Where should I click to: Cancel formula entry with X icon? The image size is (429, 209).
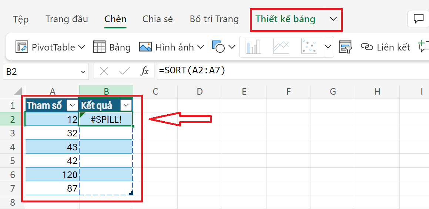coord(104,72)
